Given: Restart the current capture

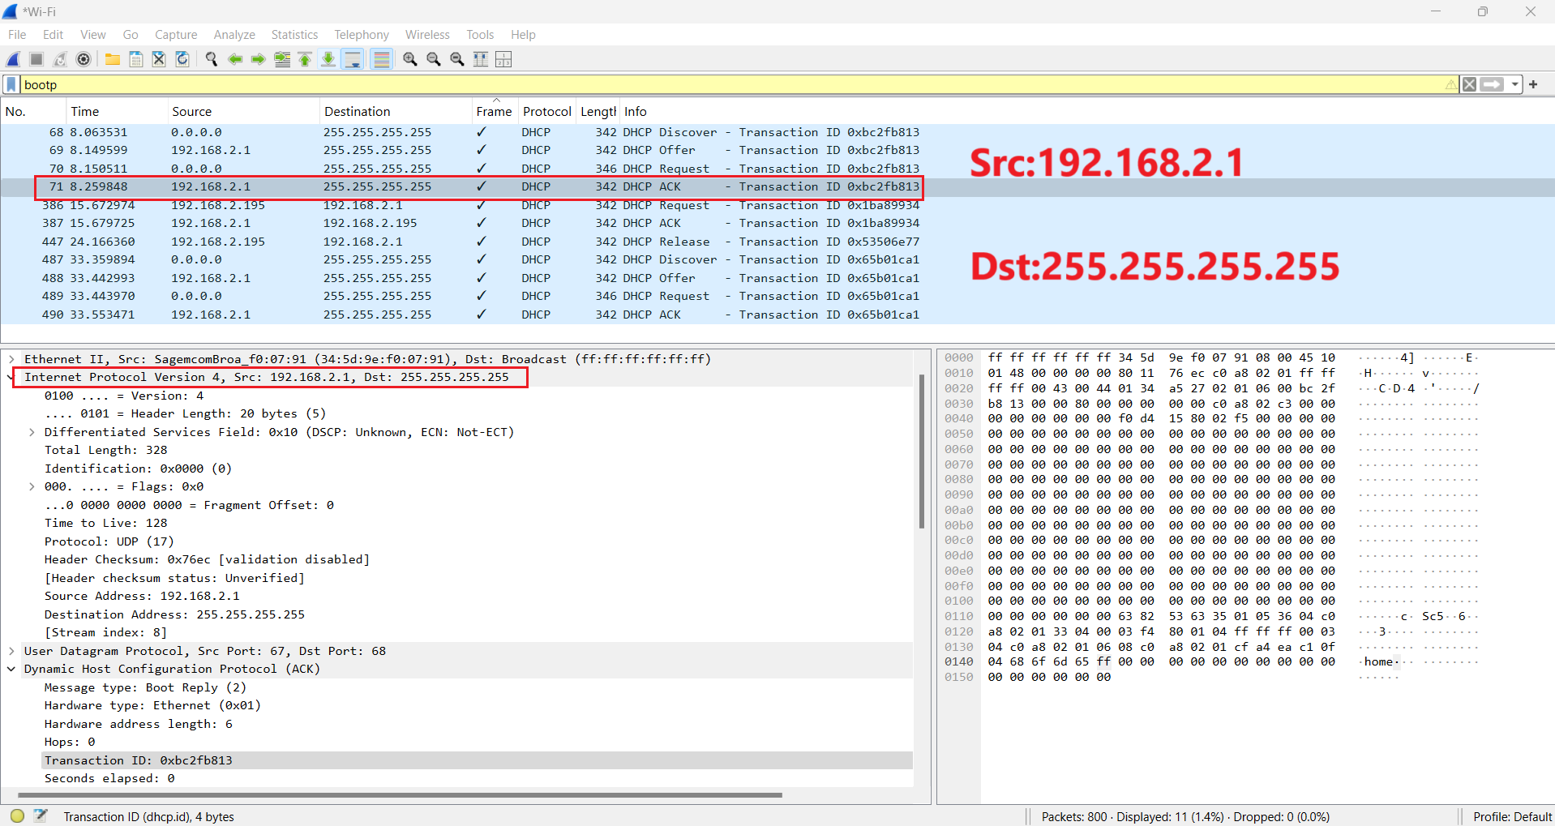Looking at the screenshot, I should 60,59.
